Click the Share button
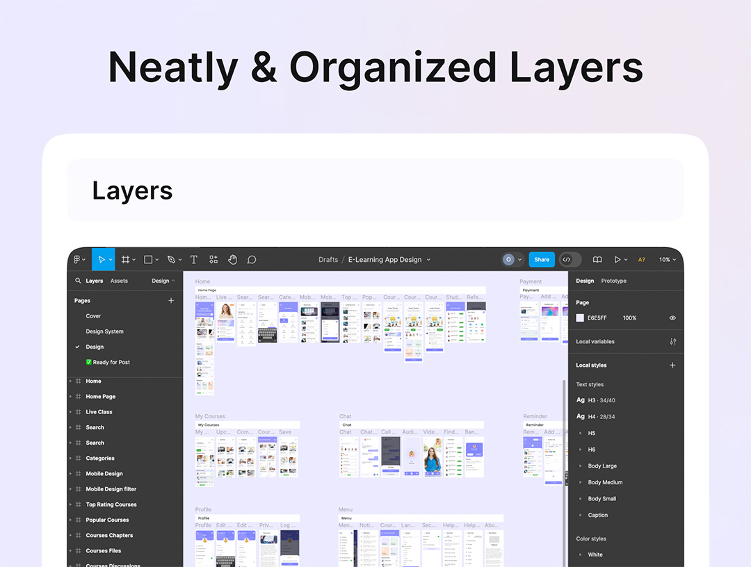The height and width of the screenshot is (567, 751). click(x=542, y=259)
